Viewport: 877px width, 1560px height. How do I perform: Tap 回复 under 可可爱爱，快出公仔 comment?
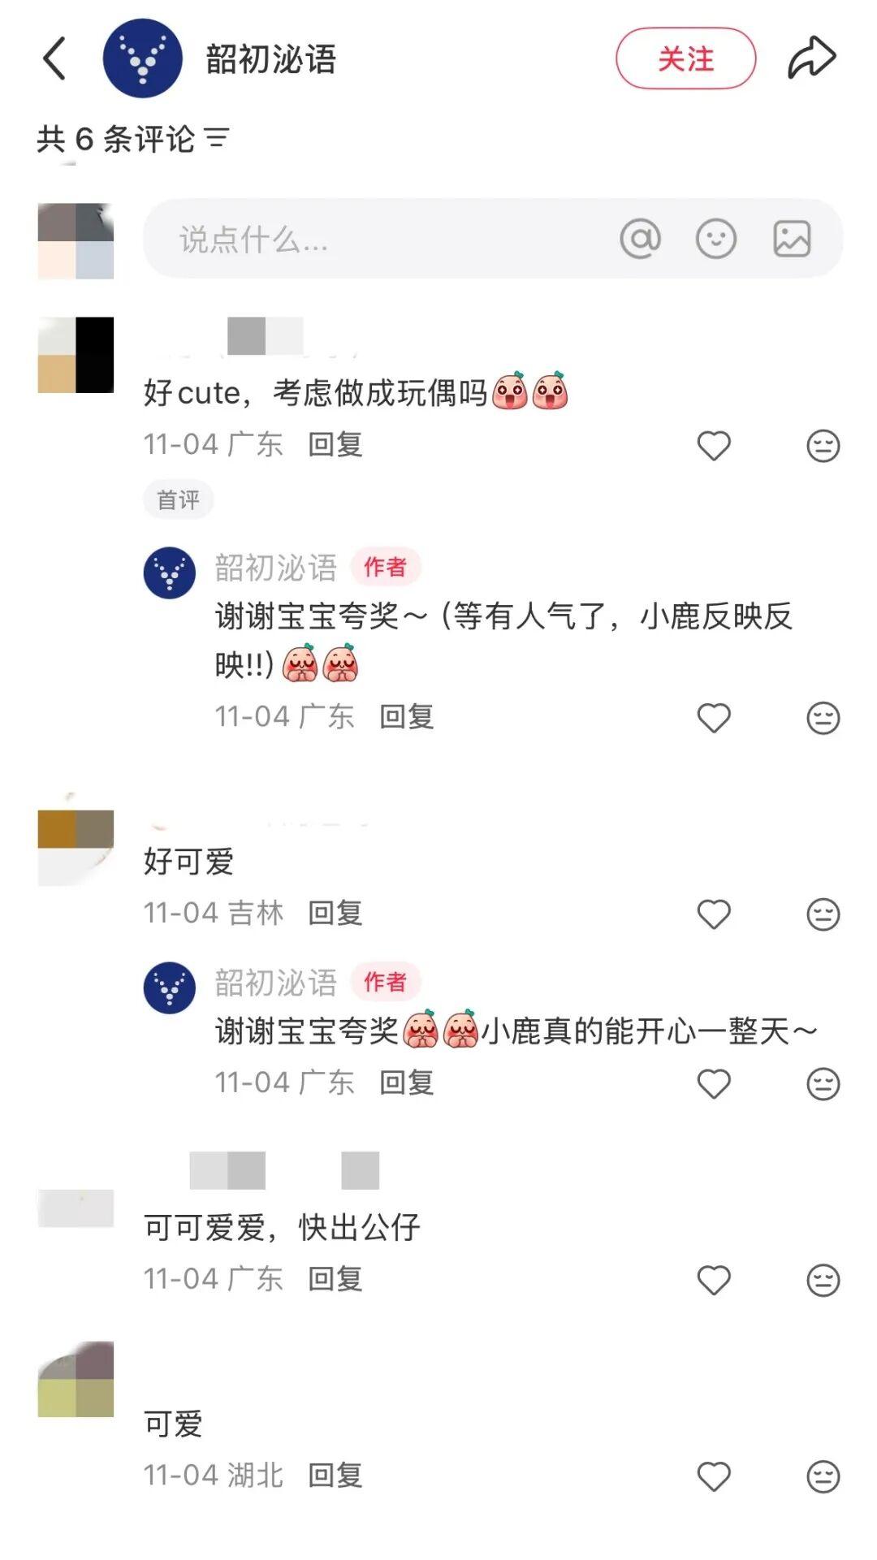(335, 1279)
